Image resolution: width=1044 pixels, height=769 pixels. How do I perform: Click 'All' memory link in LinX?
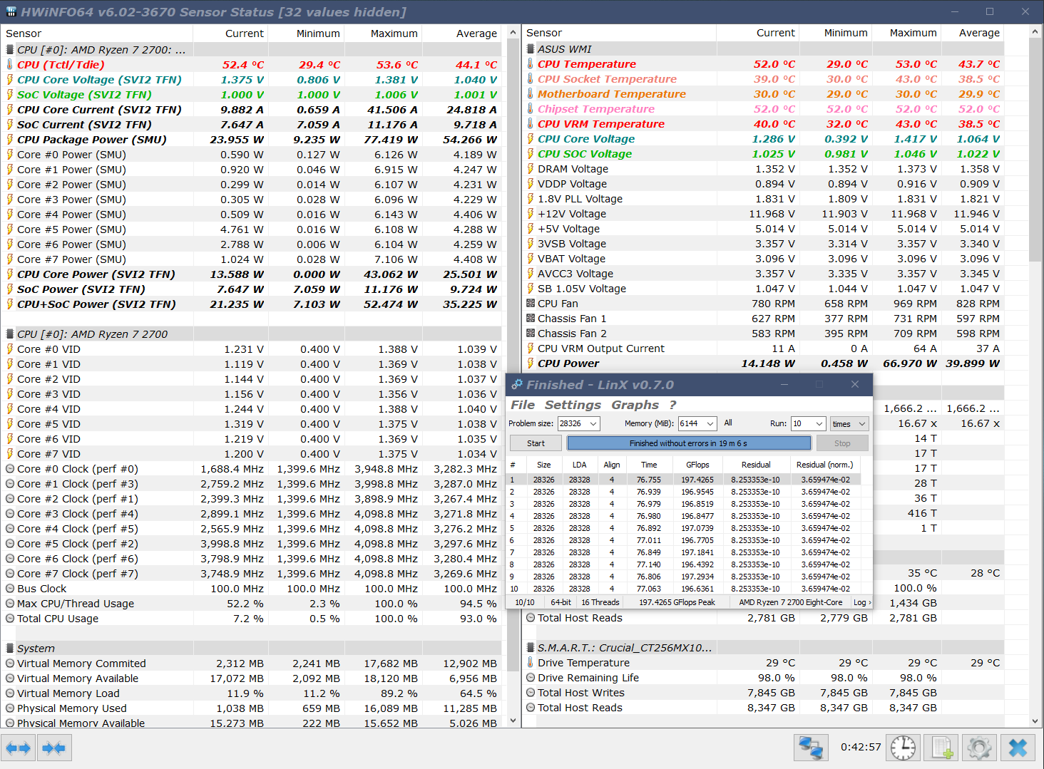728,423
